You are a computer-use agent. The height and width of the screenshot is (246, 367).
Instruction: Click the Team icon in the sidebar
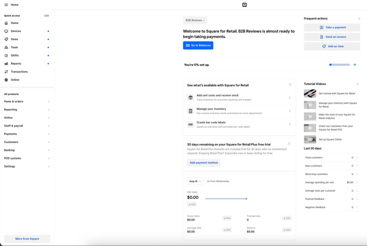coord(7,47)
